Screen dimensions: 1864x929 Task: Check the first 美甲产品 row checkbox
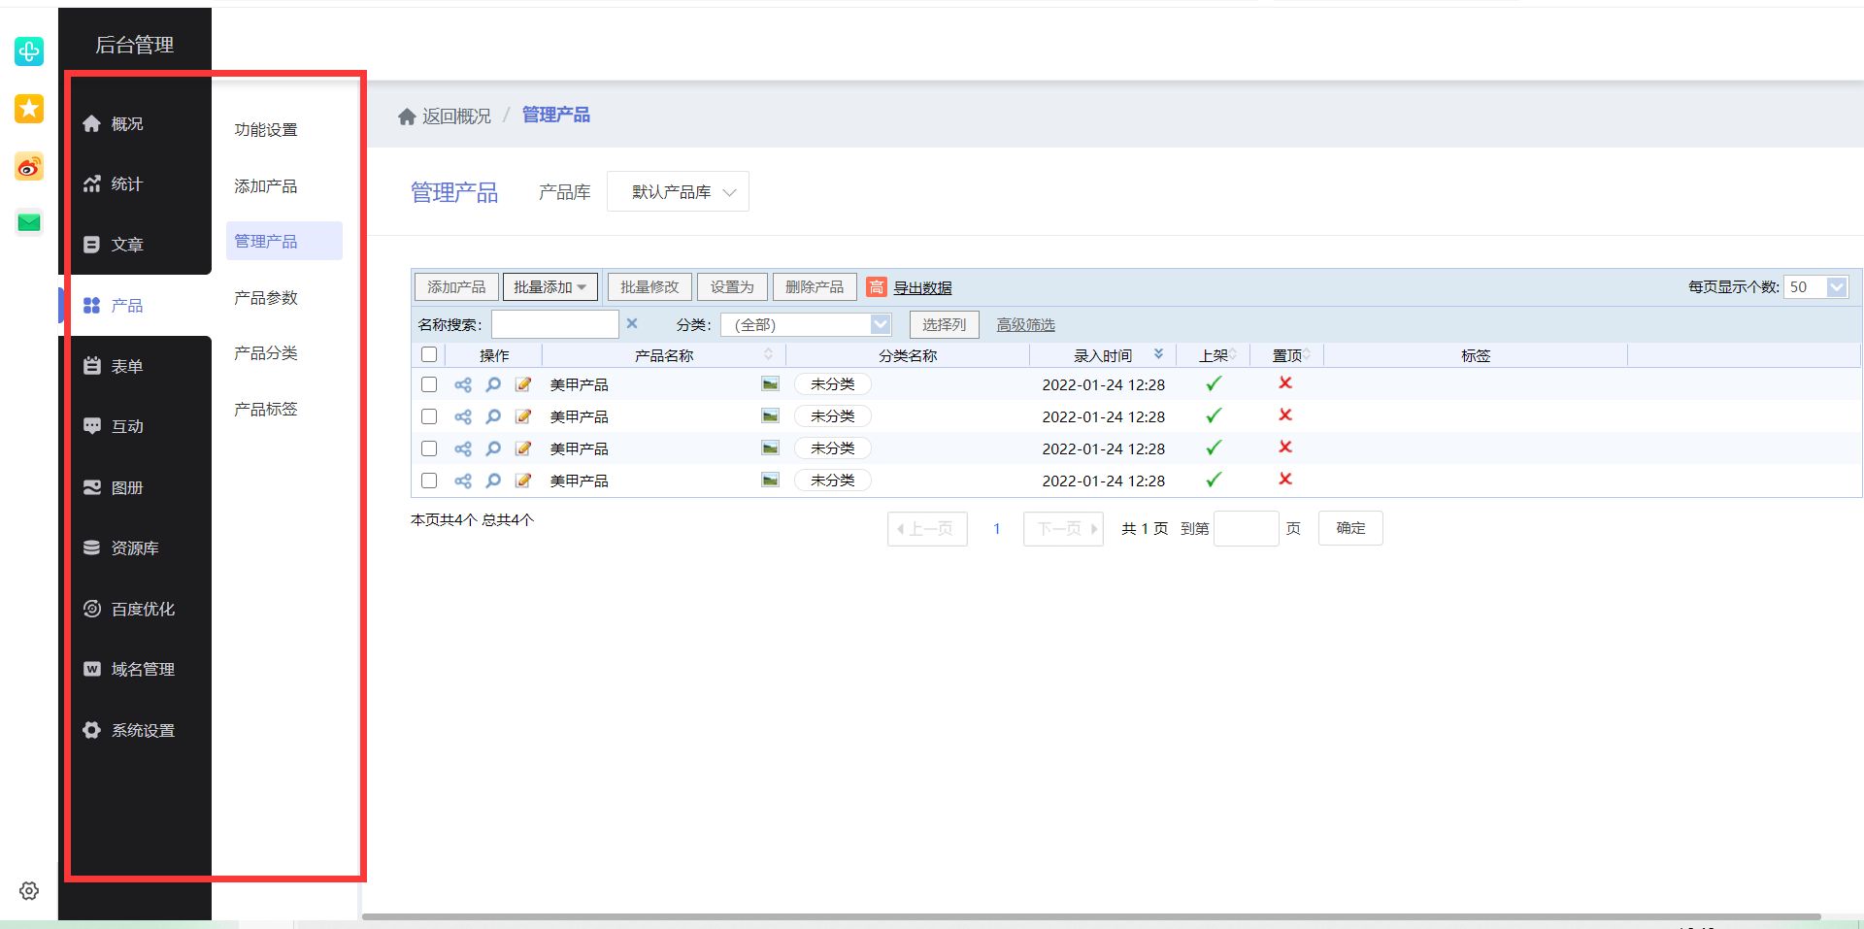[x=429, y=384]
